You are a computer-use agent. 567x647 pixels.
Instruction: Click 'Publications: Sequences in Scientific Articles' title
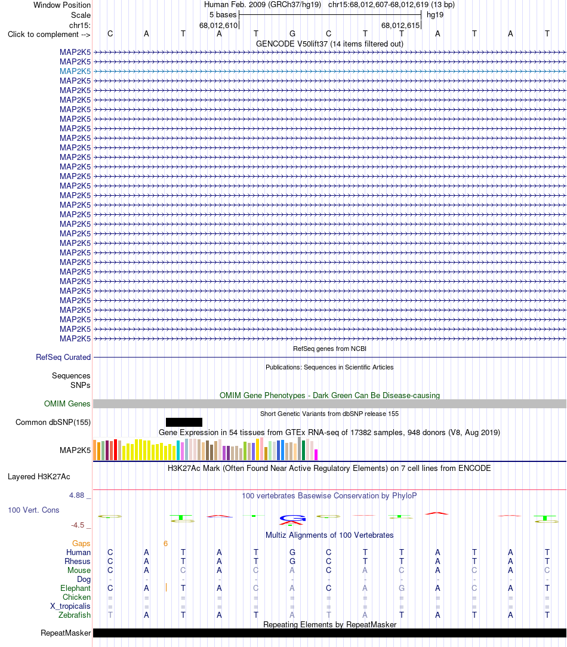coord(329,367)
